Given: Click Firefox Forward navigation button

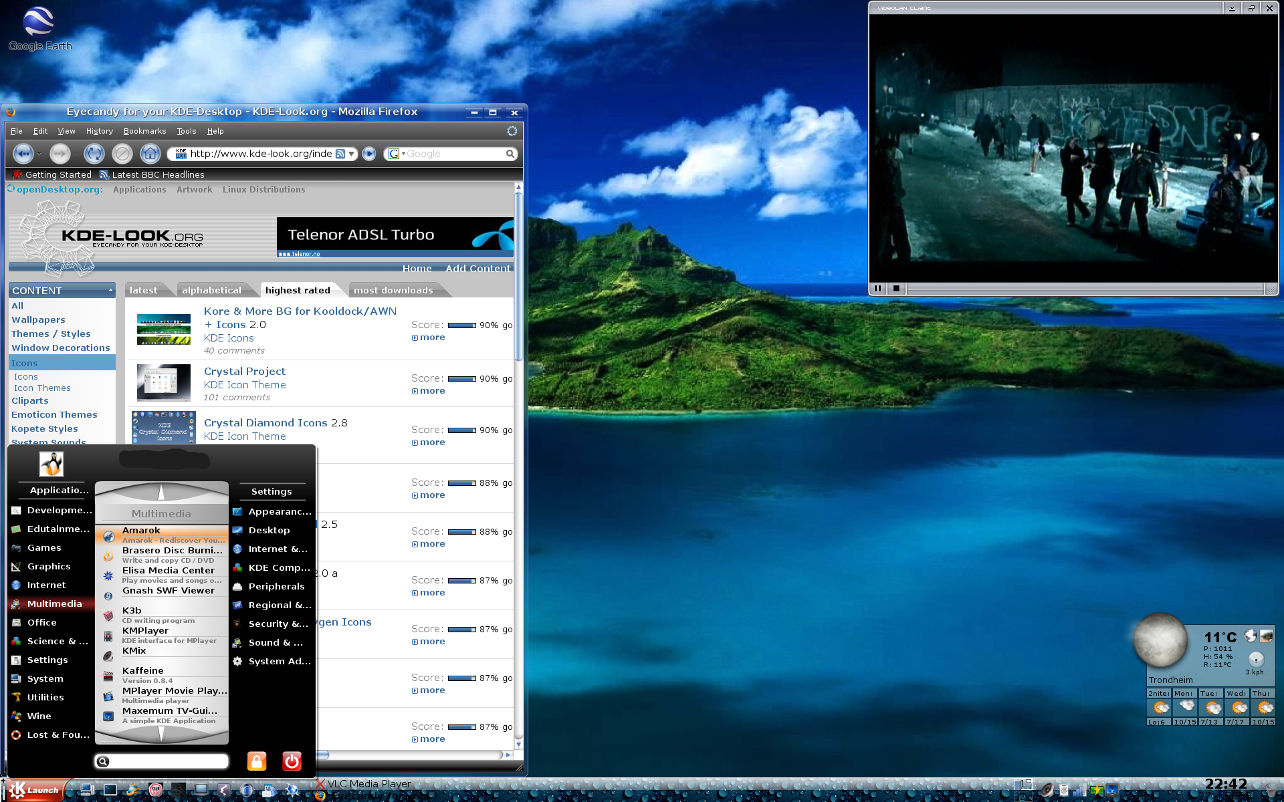Looking at the screenshot, I should (x=60, y=154).
